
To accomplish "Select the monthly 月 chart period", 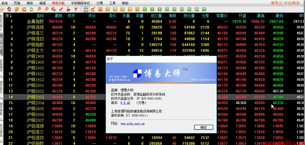I will click(x=123, y=9).
